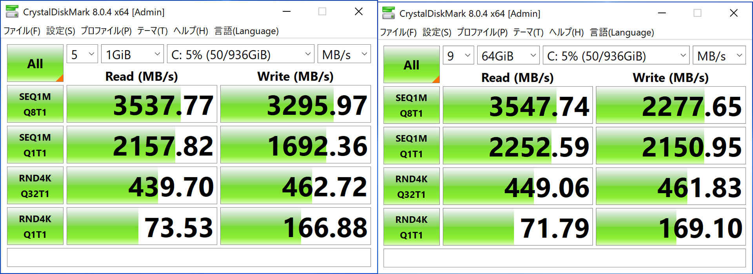This screenshot has width=753, height=274.
Task: Minimize the right CrystalDiskMark window
Action: coord(662,13)
